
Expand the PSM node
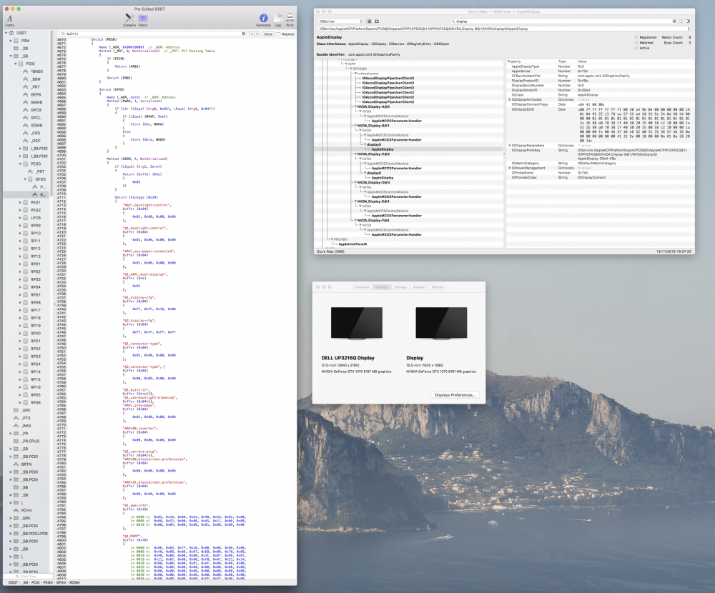[x=11, y=41]
